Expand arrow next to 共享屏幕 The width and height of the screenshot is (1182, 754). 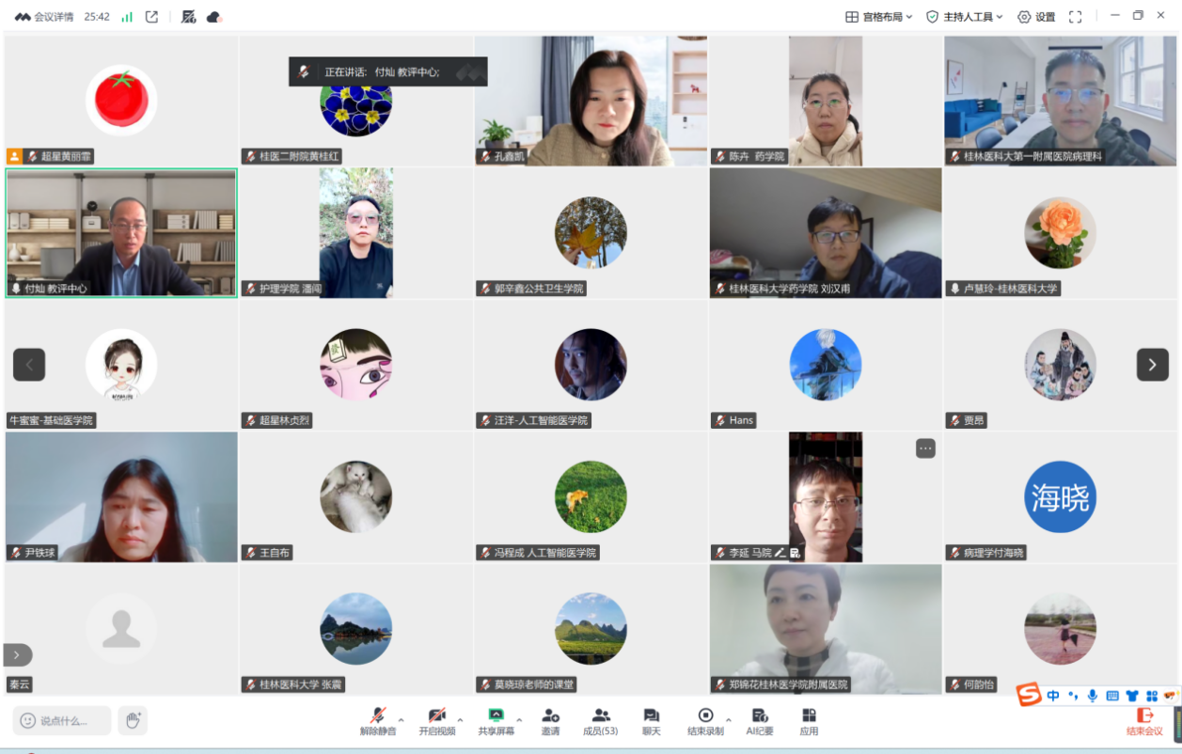pyautogui.click(x=519, y=720)
